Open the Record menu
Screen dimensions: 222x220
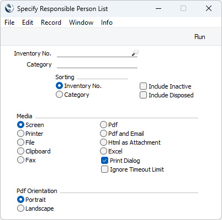pyautogui.click(x=51, y=23)
